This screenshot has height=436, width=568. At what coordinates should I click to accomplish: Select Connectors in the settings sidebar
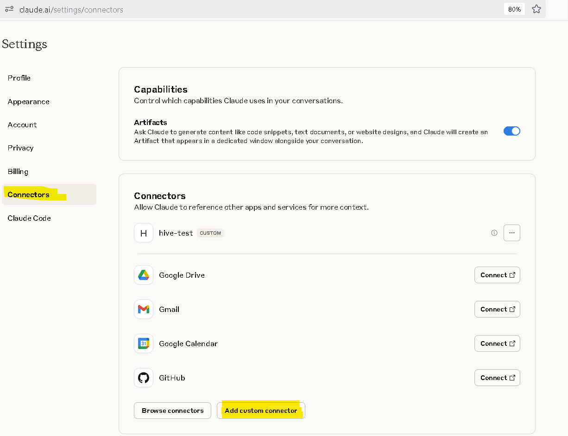tap(28, 194)
